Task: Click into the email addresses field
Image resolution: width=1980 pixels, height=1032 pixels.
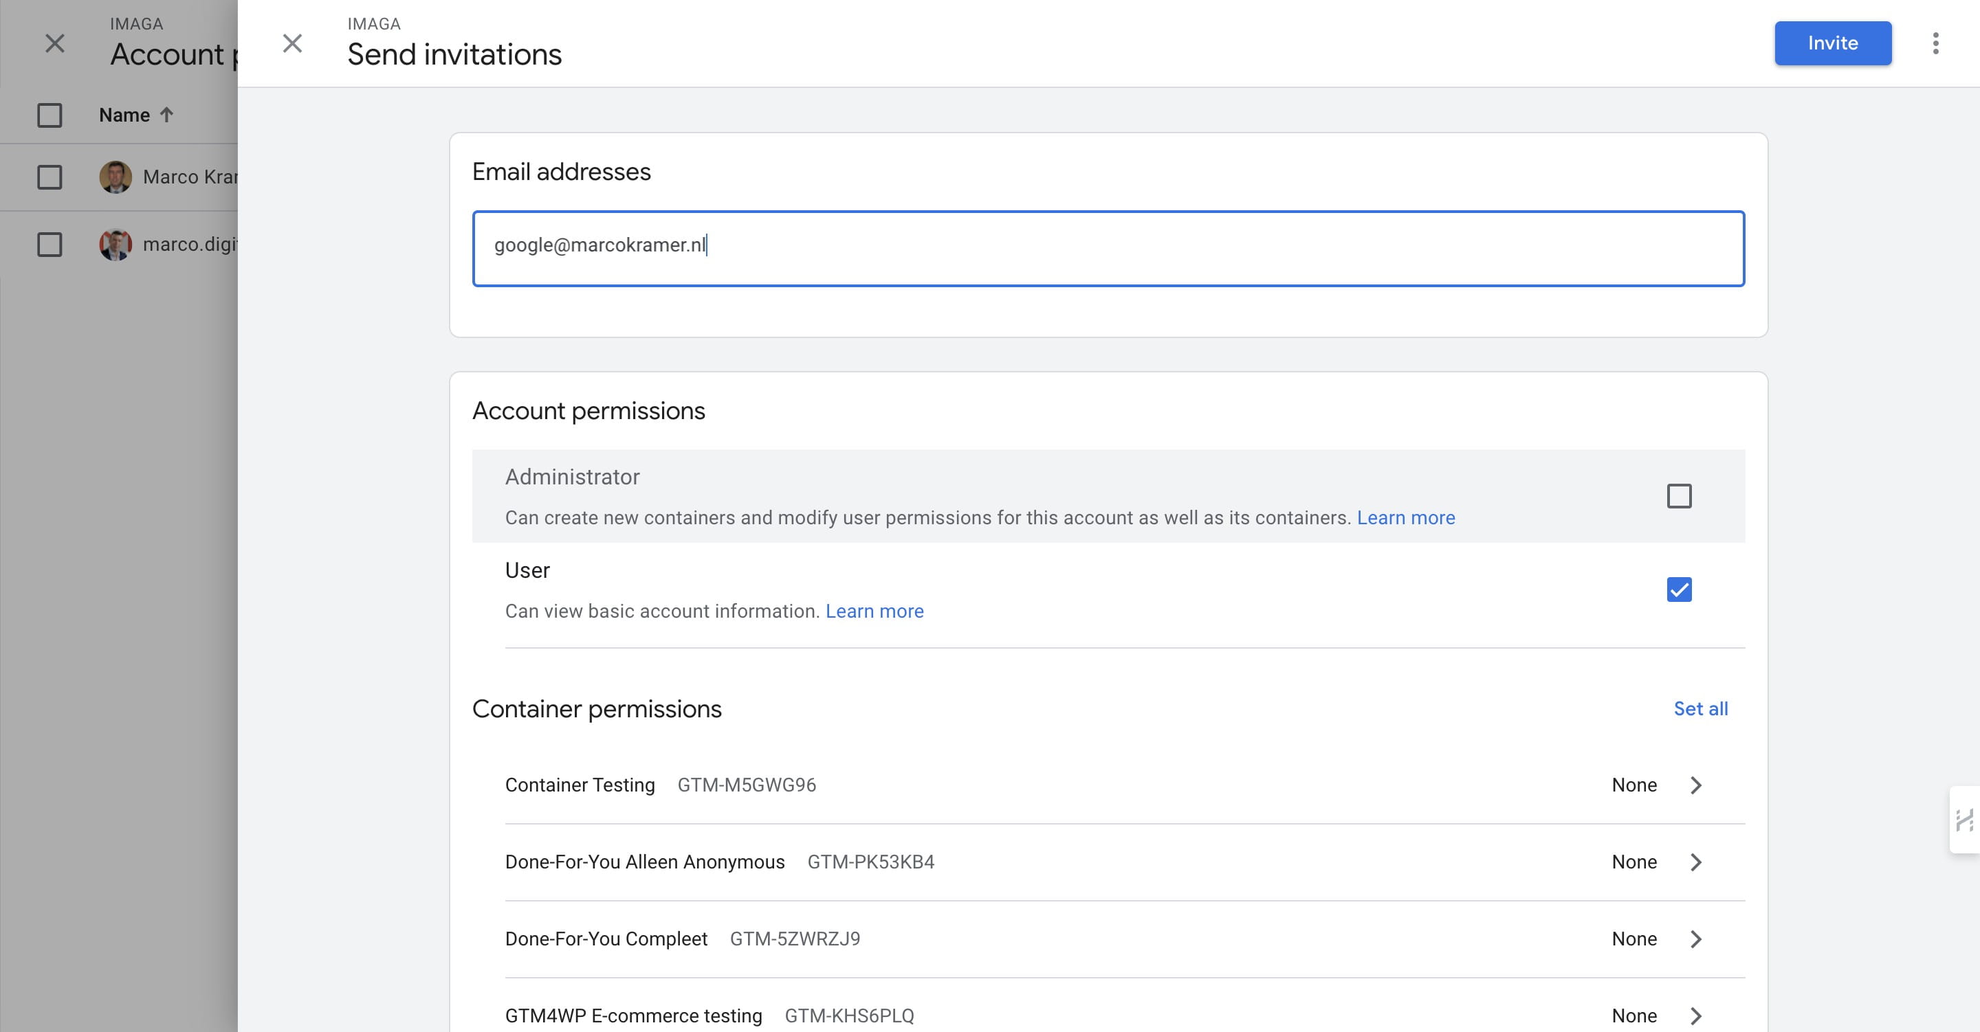Action: pyautogui.click(x=1107, y=248)
